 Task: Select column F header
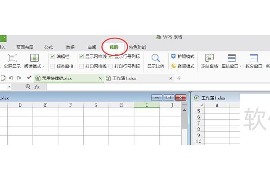pos(71,105)
